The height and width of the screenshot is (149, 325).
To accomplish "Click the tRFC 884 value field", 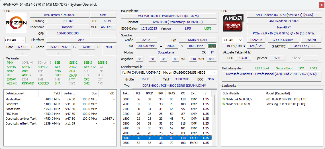I will coord(211,59).
